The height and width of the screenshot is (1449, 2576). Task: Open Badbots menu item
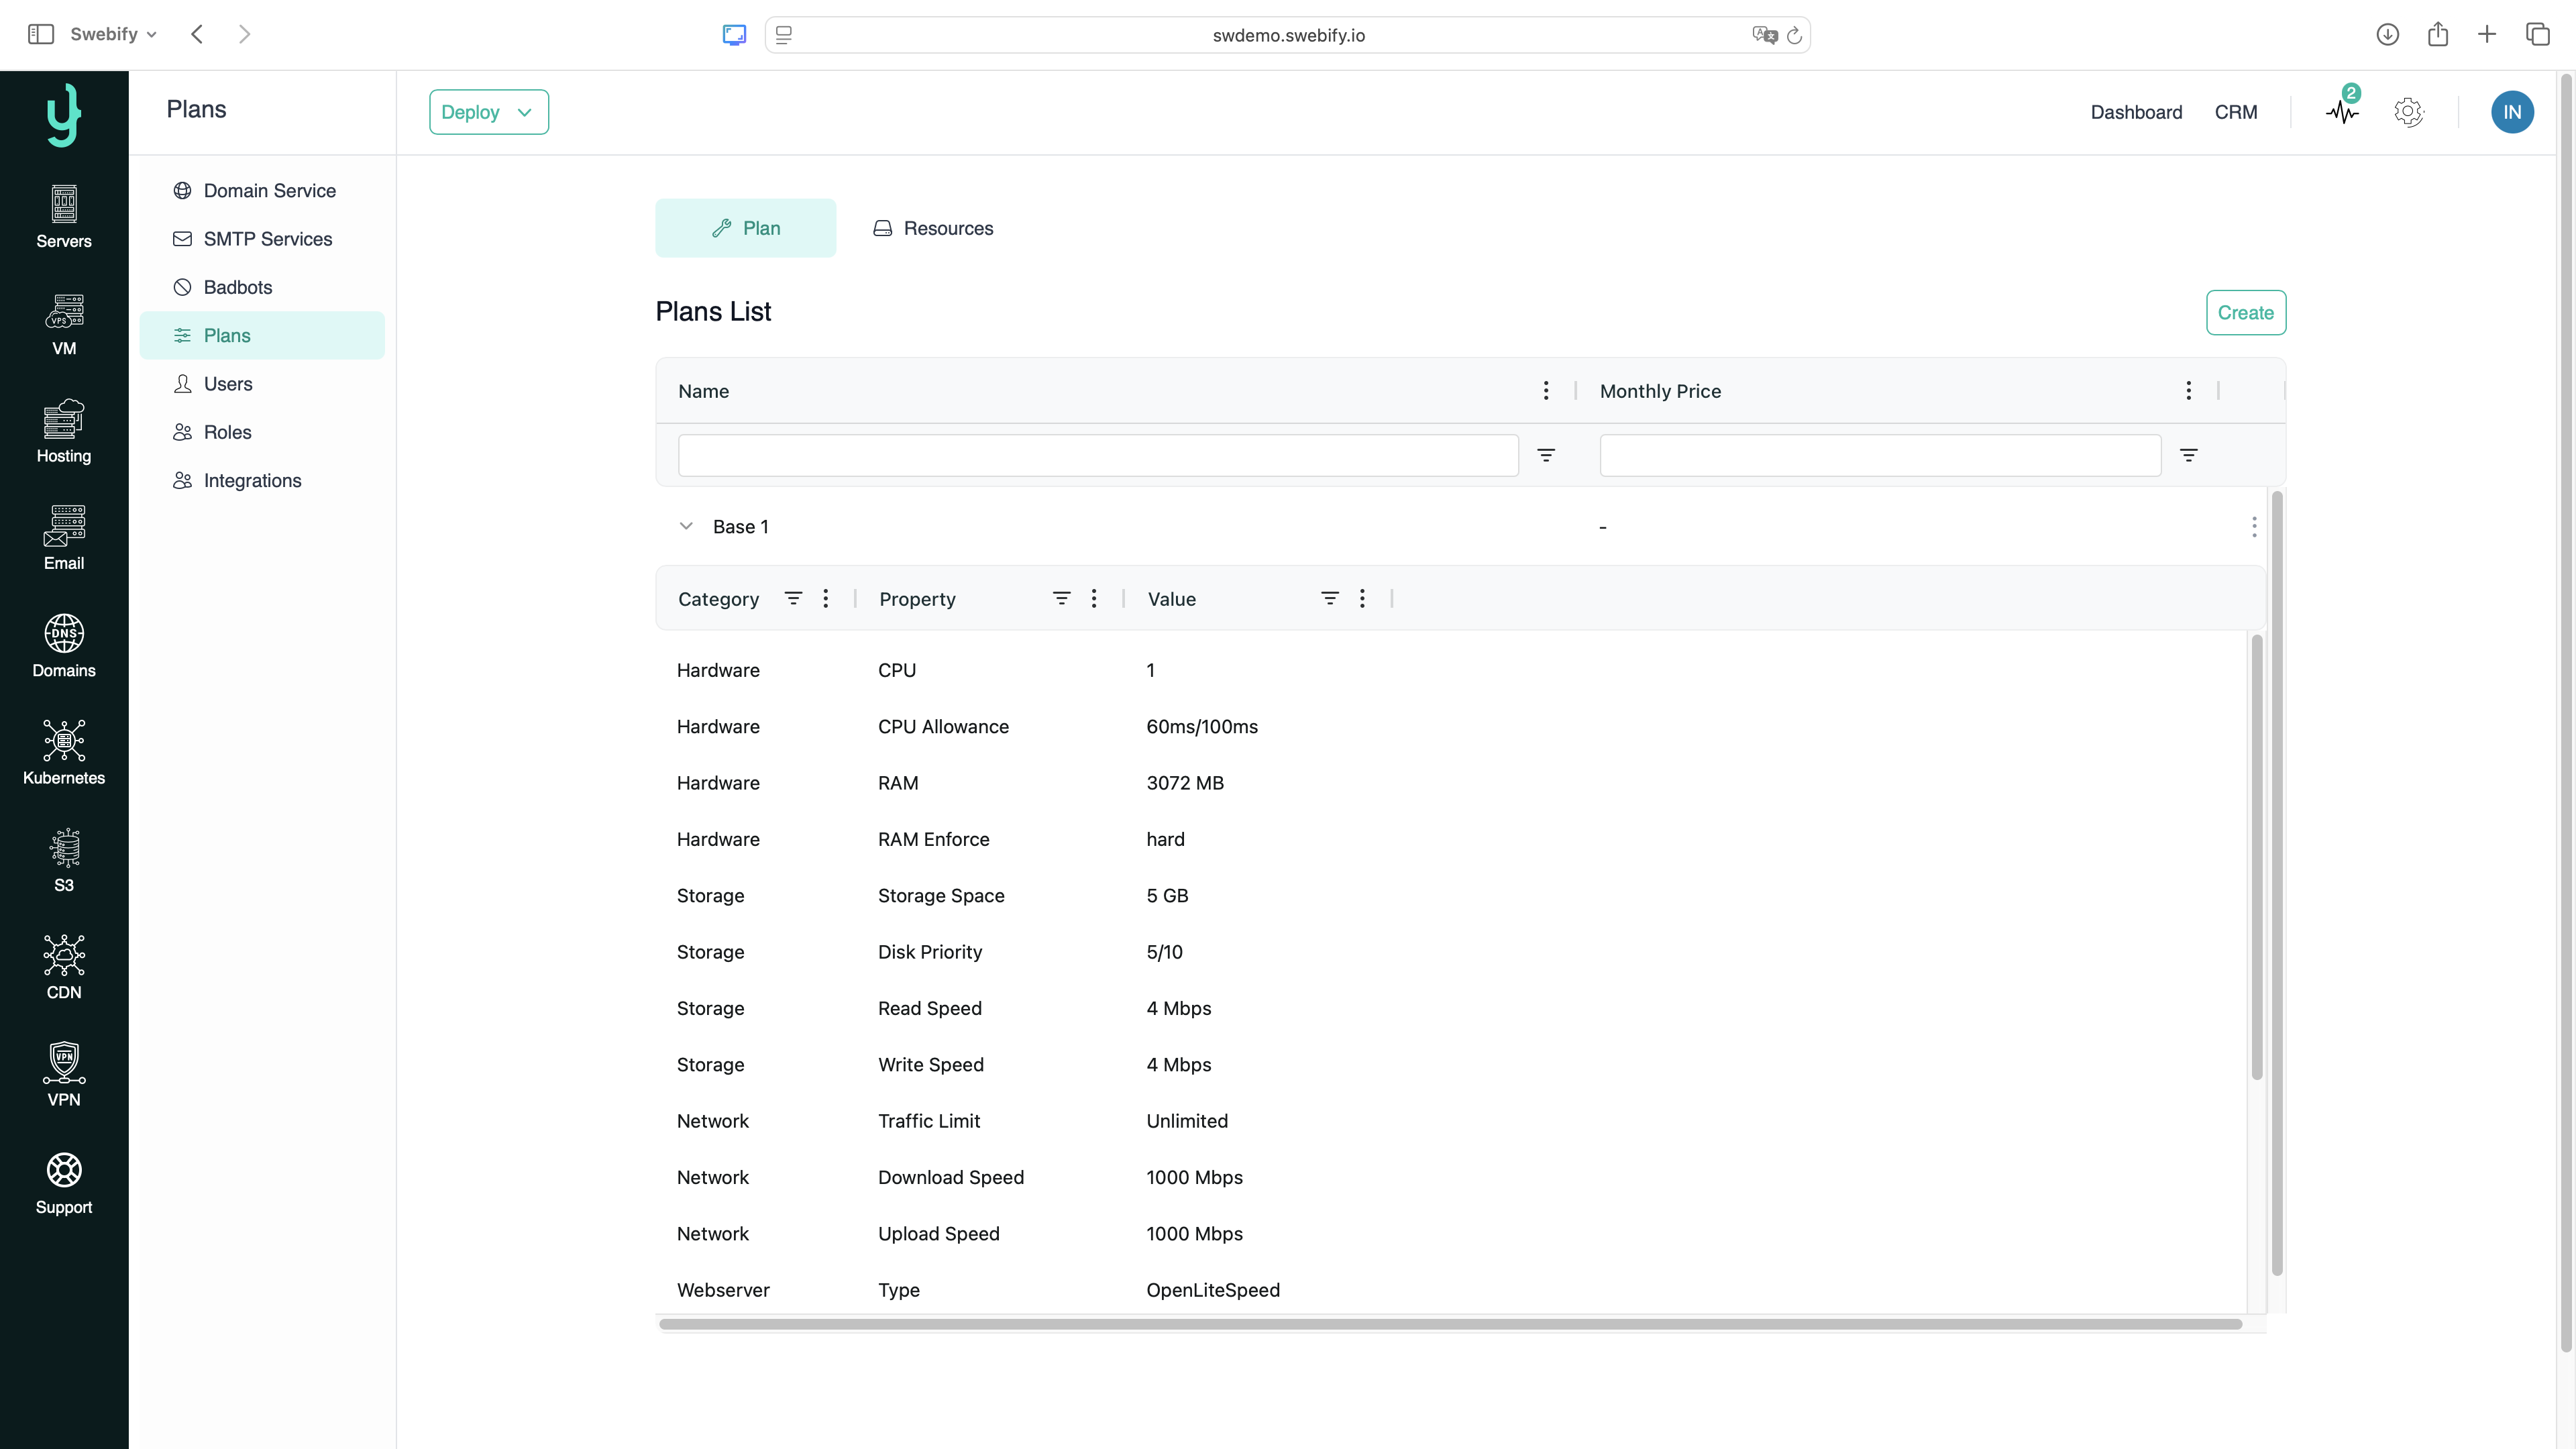tap(262, 287)
